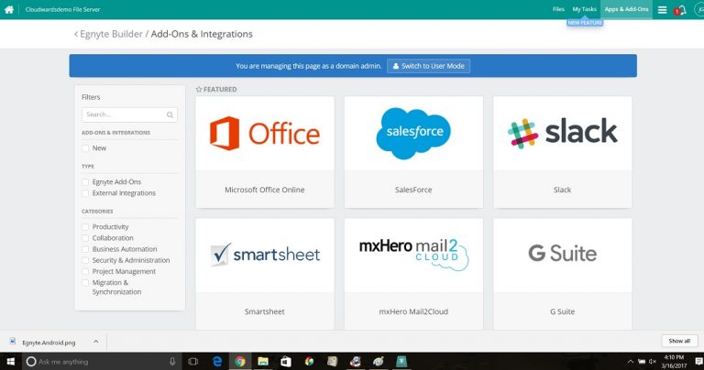Select the Business Automation checkbox
704x370 pixels.
[x=85, y=249]
